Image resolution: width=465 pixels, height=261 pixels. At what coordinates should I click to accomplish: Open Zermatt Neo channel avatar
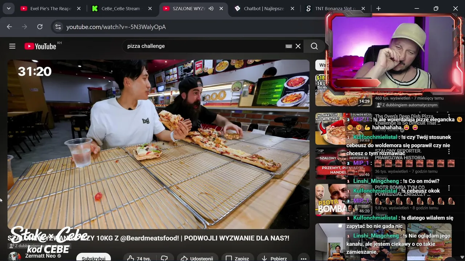15,257
